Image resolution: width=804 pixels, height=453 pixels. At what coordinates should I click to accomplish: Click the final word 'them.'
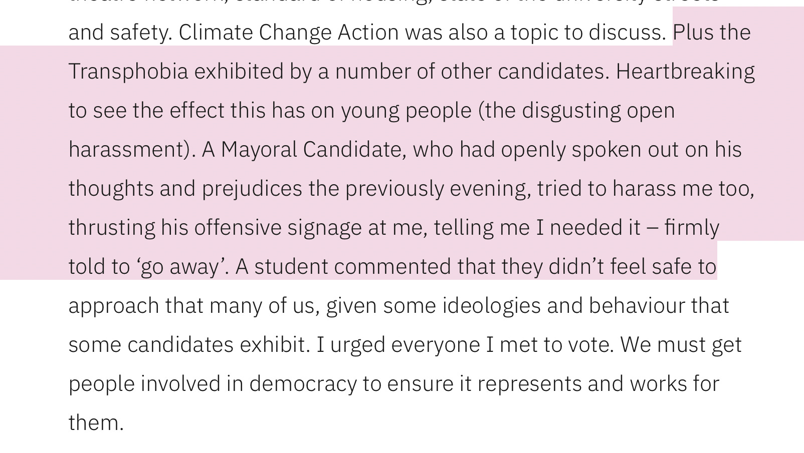pos(96,423)
